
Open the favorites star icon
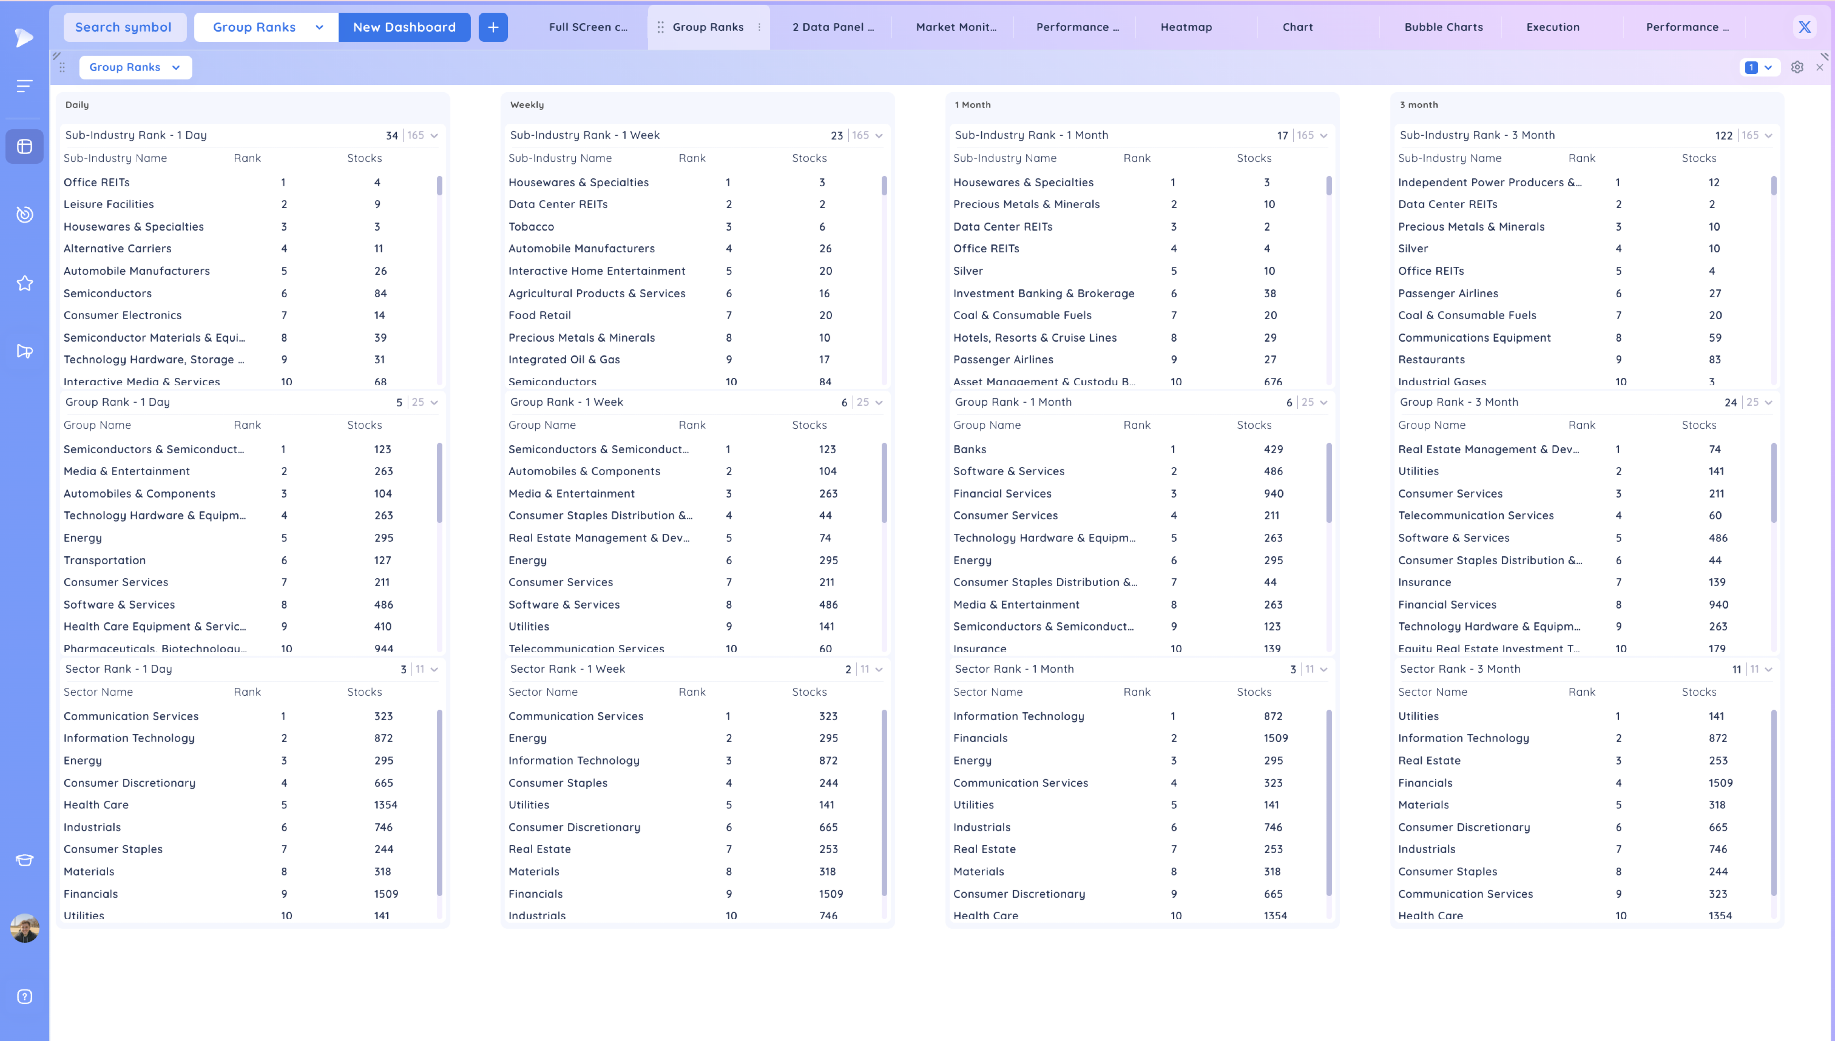coord(24,283)
